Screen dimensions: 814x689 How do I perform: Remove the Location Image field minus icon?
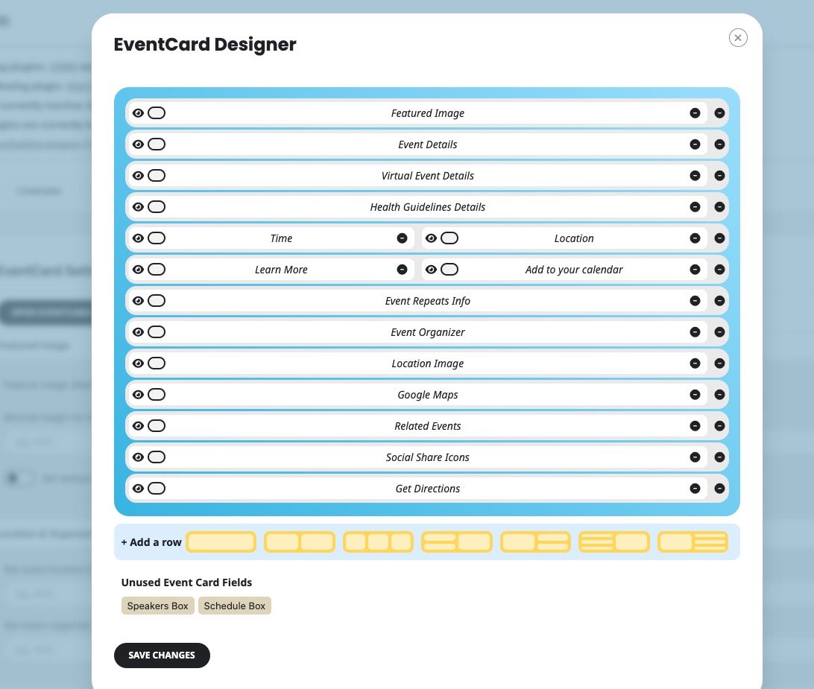point(695,363)
